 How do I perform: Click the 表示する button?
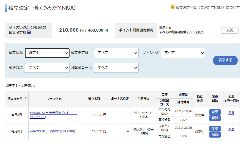(225, 60)
